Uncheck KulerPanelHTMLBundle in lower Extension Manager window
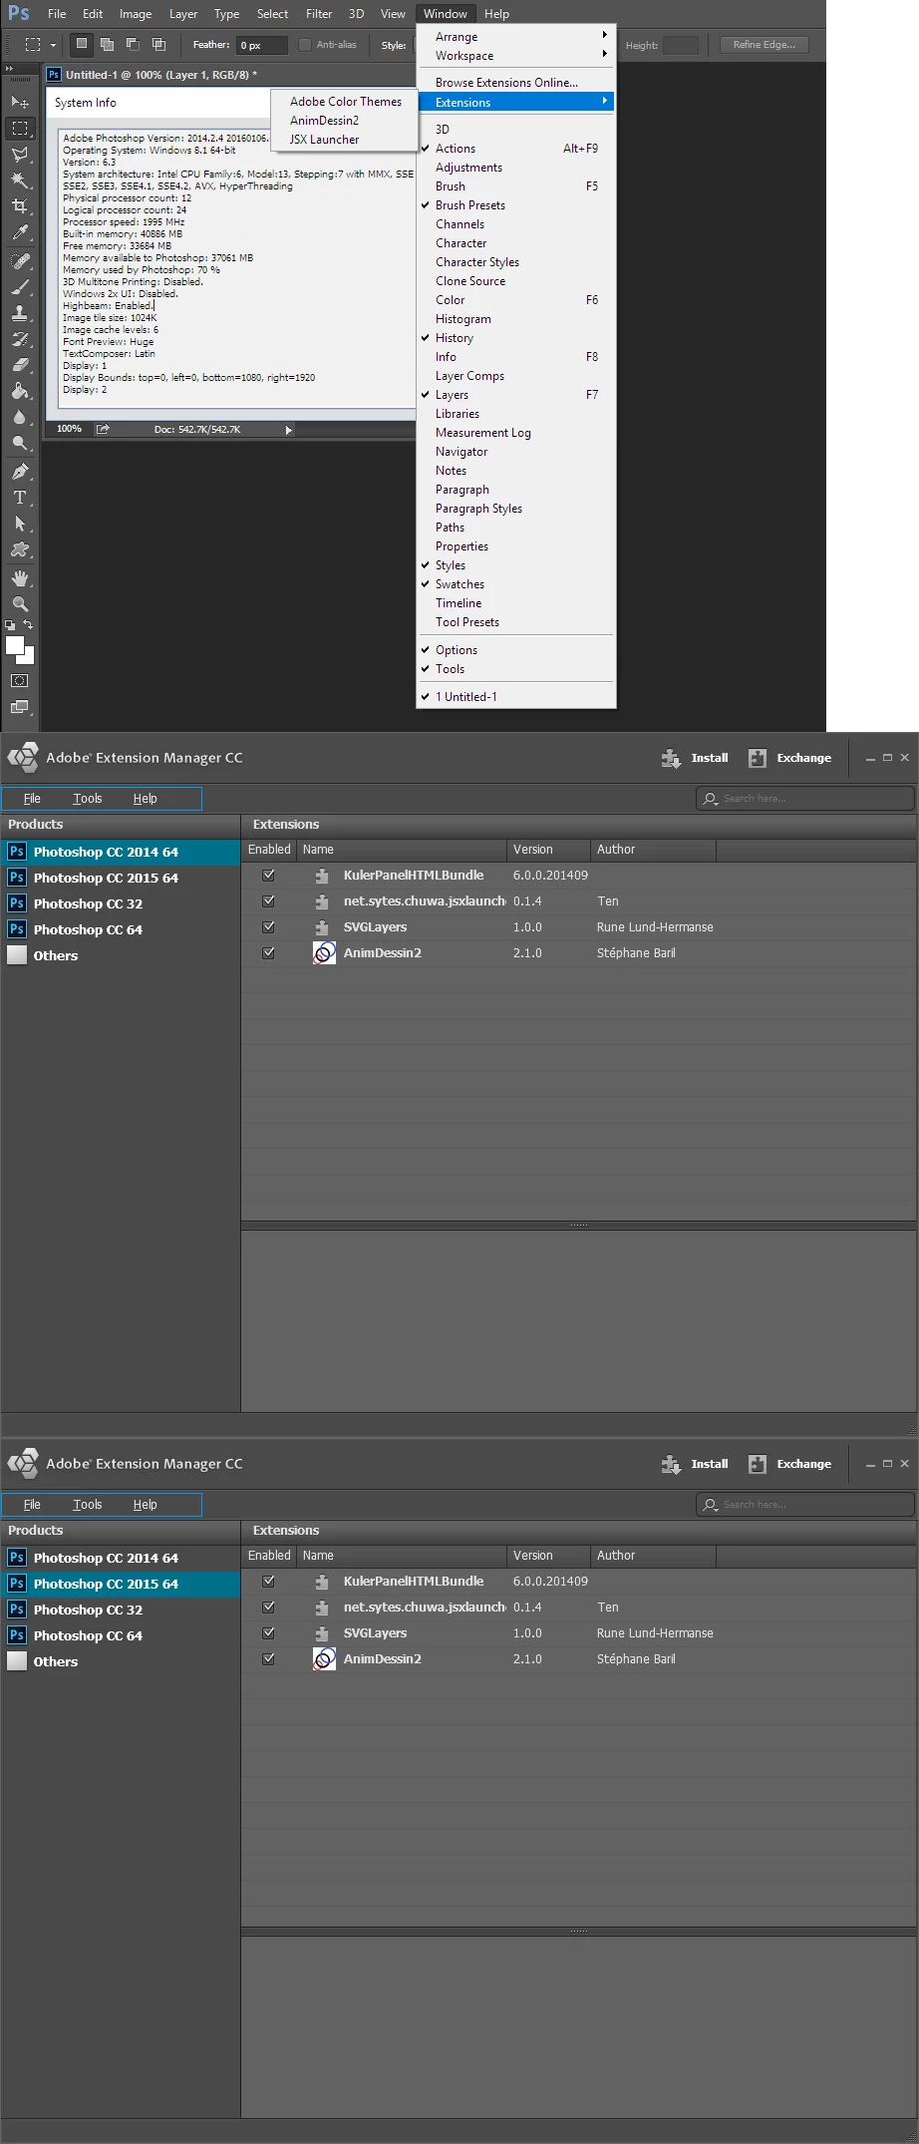The width and height of the screenshot is (919, 2144). pos(268,1581)
